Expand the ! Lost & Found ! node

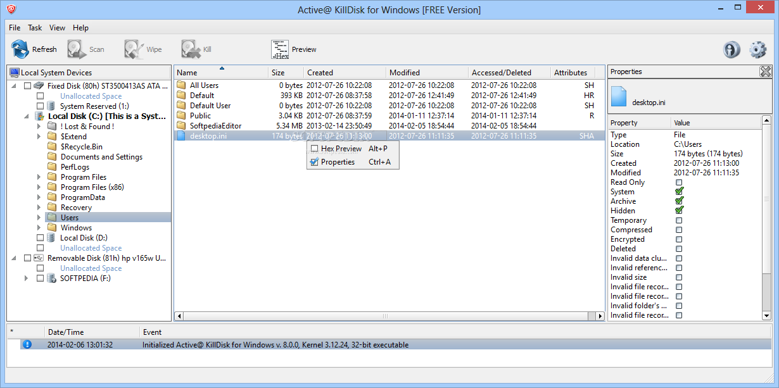(x=39, y=126)
